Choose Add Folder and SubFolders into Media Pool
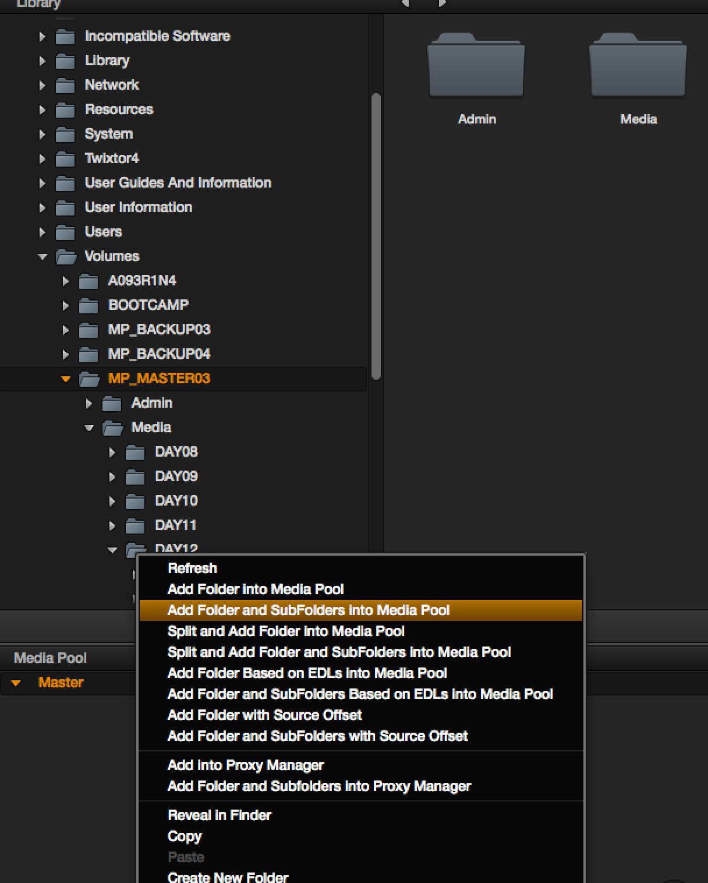This screenshot has height=883, width=708. pyautogui.click(x=308, y=610)
